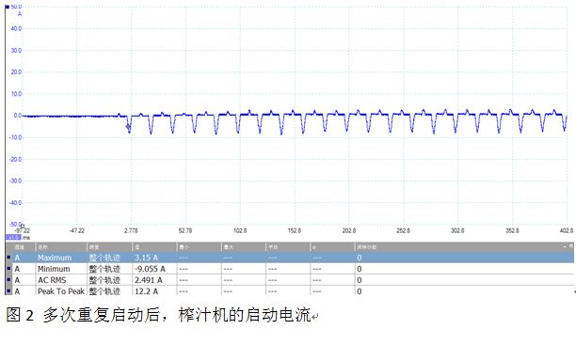Click the blue channel marker beside Maximum row
Viewport: 576px width, 345px height.
pos(8,258)
